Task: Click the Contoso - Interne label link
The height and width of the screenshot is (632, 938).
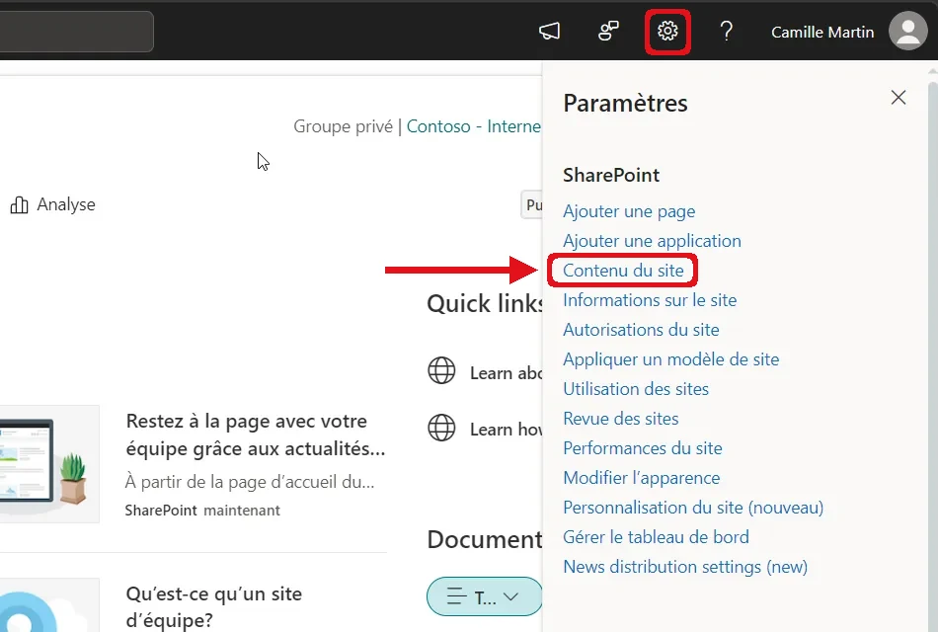Action: (x=473, y=126)
